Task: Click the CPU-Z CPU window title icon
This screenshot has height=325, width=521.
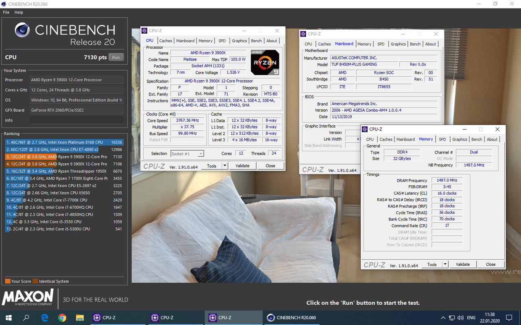Action: pos(144,30)
